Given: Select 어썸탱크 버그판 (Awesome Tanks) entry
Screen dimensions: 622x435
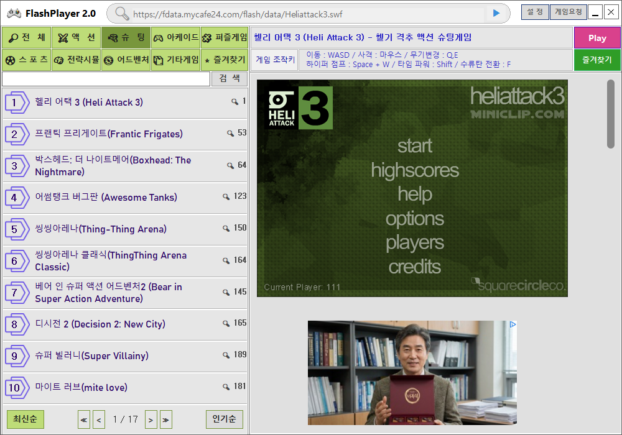Looking at the screenshot, I should coord(125,198).
